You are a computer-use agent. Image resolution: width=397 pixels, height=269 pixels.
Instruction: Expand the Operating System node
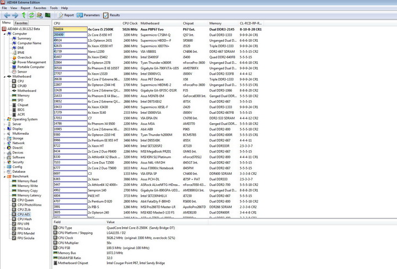(x=4, y=119)
